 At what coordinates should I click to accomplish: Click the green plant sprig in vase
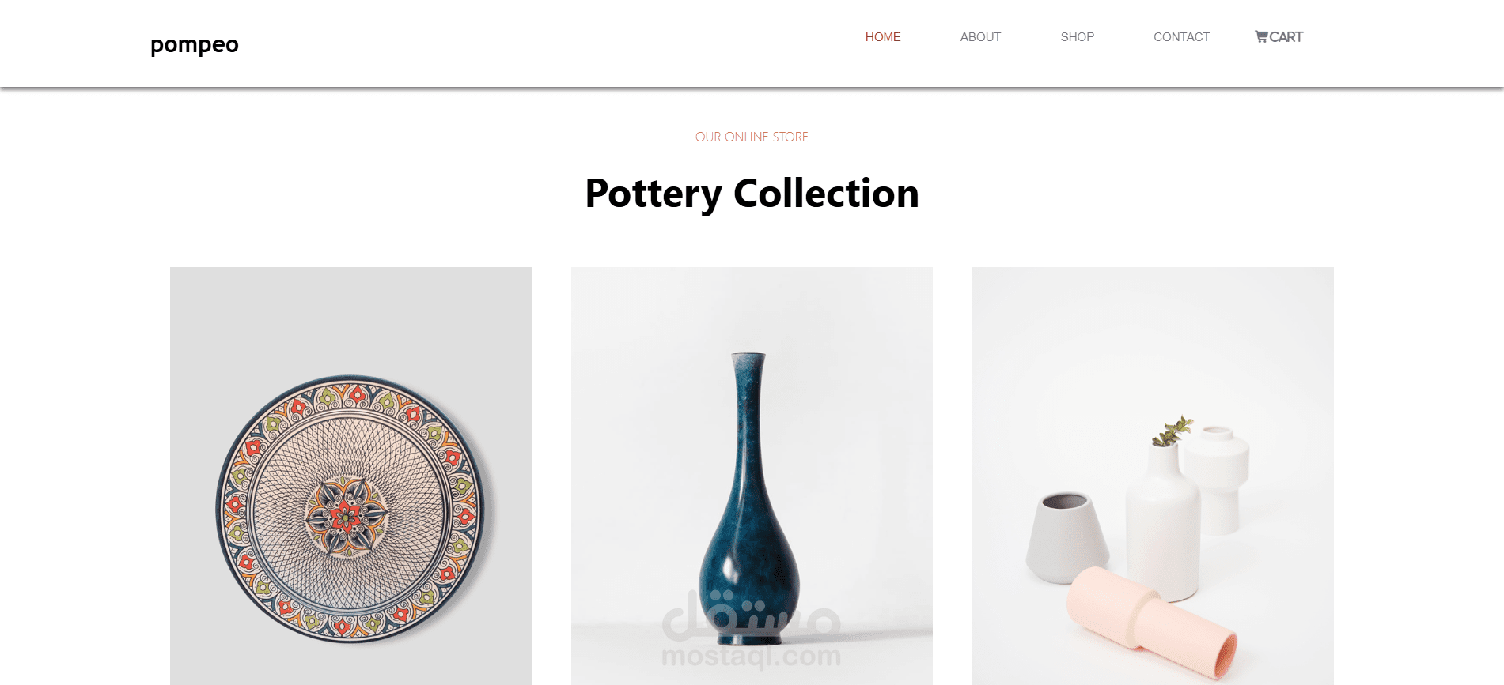[1173, 431]
